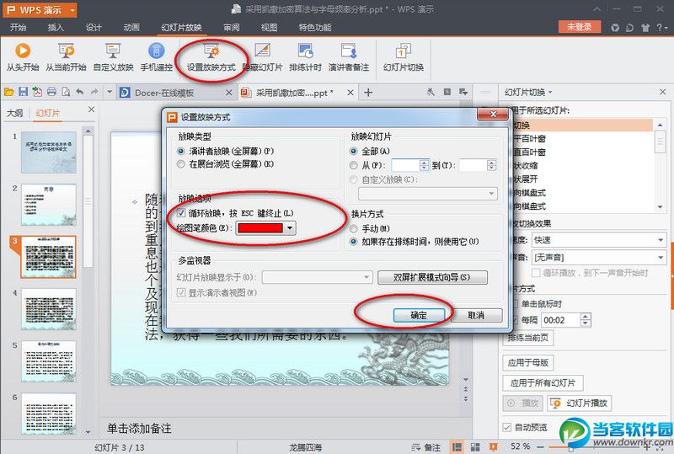Select slide 4 thumbnail
The width and height of the screenshot is (674, 454).
point(49,308)
